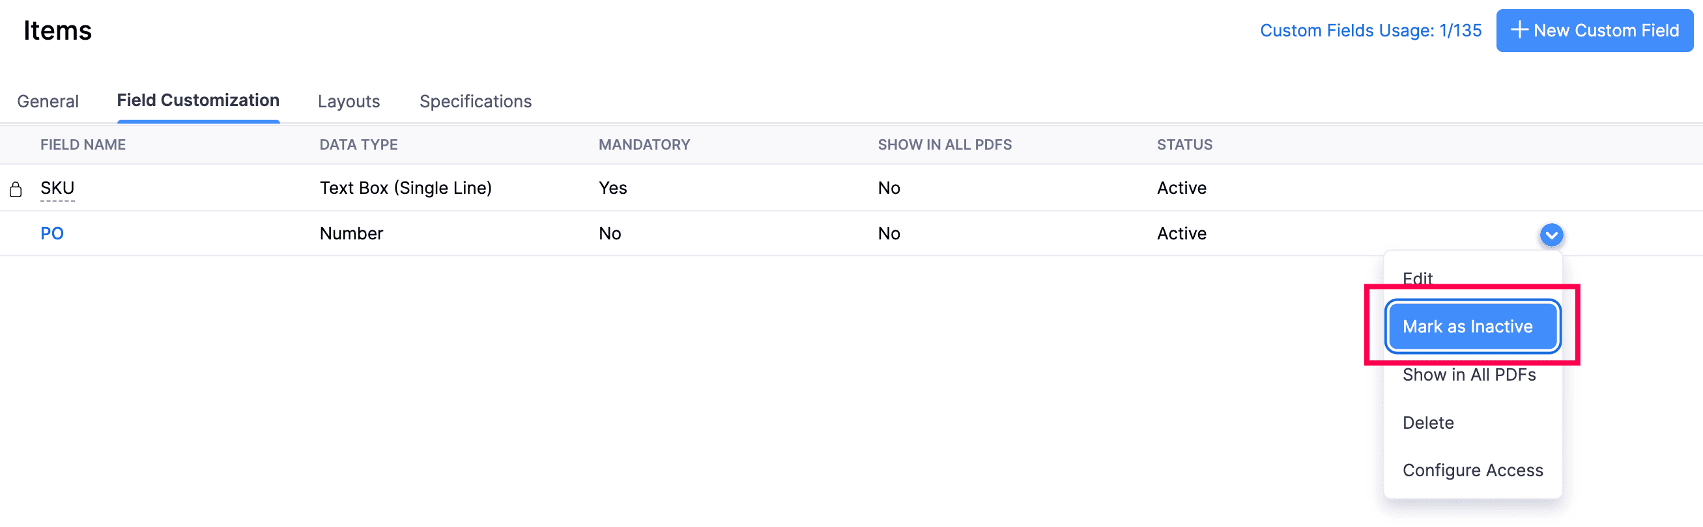Viewport: 1703px width, 527px height.
Task: Click the Field Name column header
Action: coord(83,144)
